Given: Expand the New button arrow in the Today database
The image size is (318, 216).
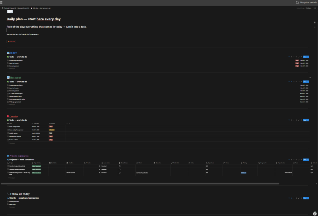Looking at the screenshot, I should [x=308, y=57].
